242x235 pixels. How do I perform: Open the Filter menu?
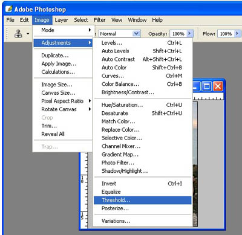click(100, 20)
